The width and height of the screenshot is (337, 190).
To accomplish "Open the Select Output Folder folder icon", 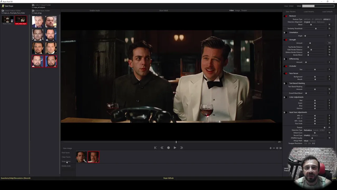I will pyautogui.click(x=33, y=5).
